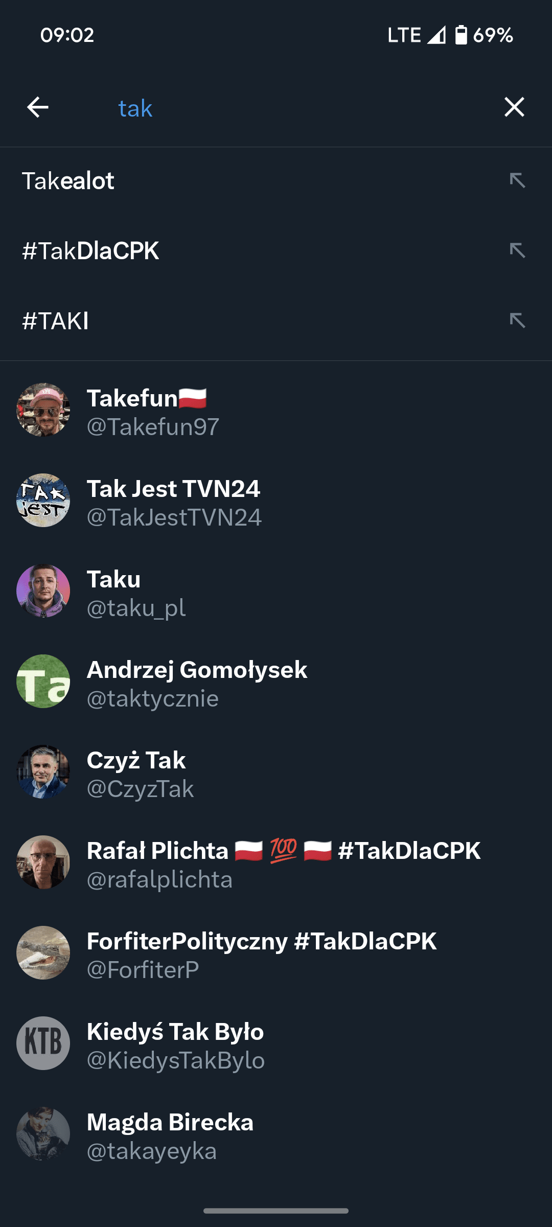552x1227 pixels.
Task: Open ForfiterPolityczny account result
Action: (276, 952)
